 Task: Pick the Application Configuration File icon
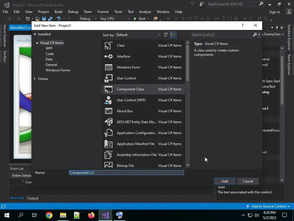coord(108,133)
